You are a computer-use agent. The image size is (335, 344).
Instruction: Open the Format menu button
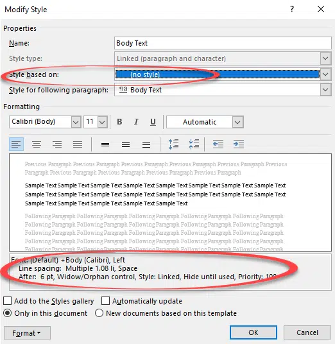27,333
